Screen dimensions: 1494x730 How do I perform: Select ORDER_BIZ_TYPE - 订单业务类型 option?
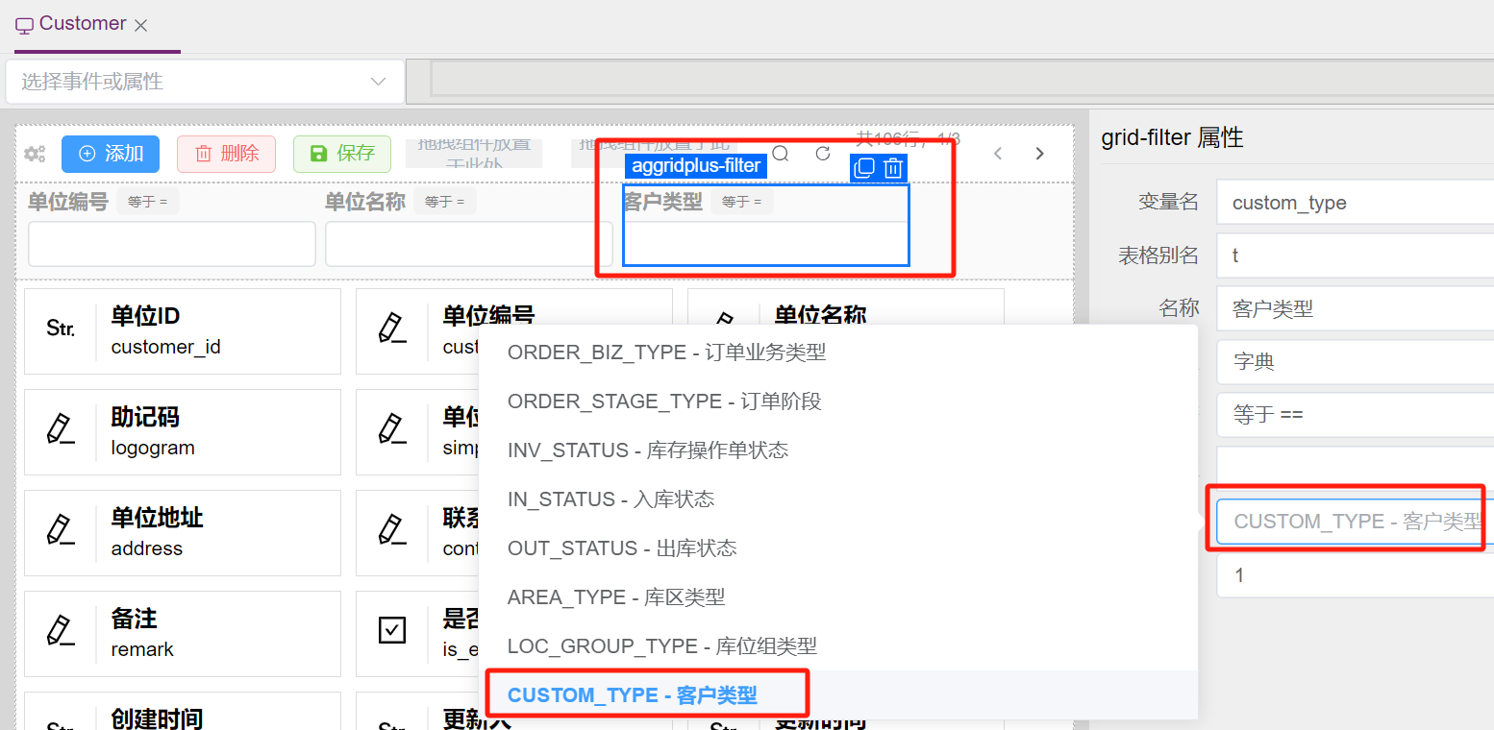click(666, 353)
